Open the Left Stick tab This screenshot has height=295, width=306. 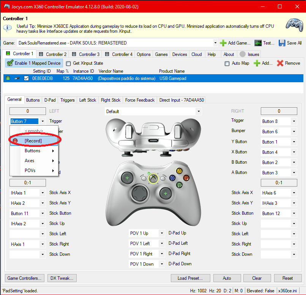[x=88, y=100]
